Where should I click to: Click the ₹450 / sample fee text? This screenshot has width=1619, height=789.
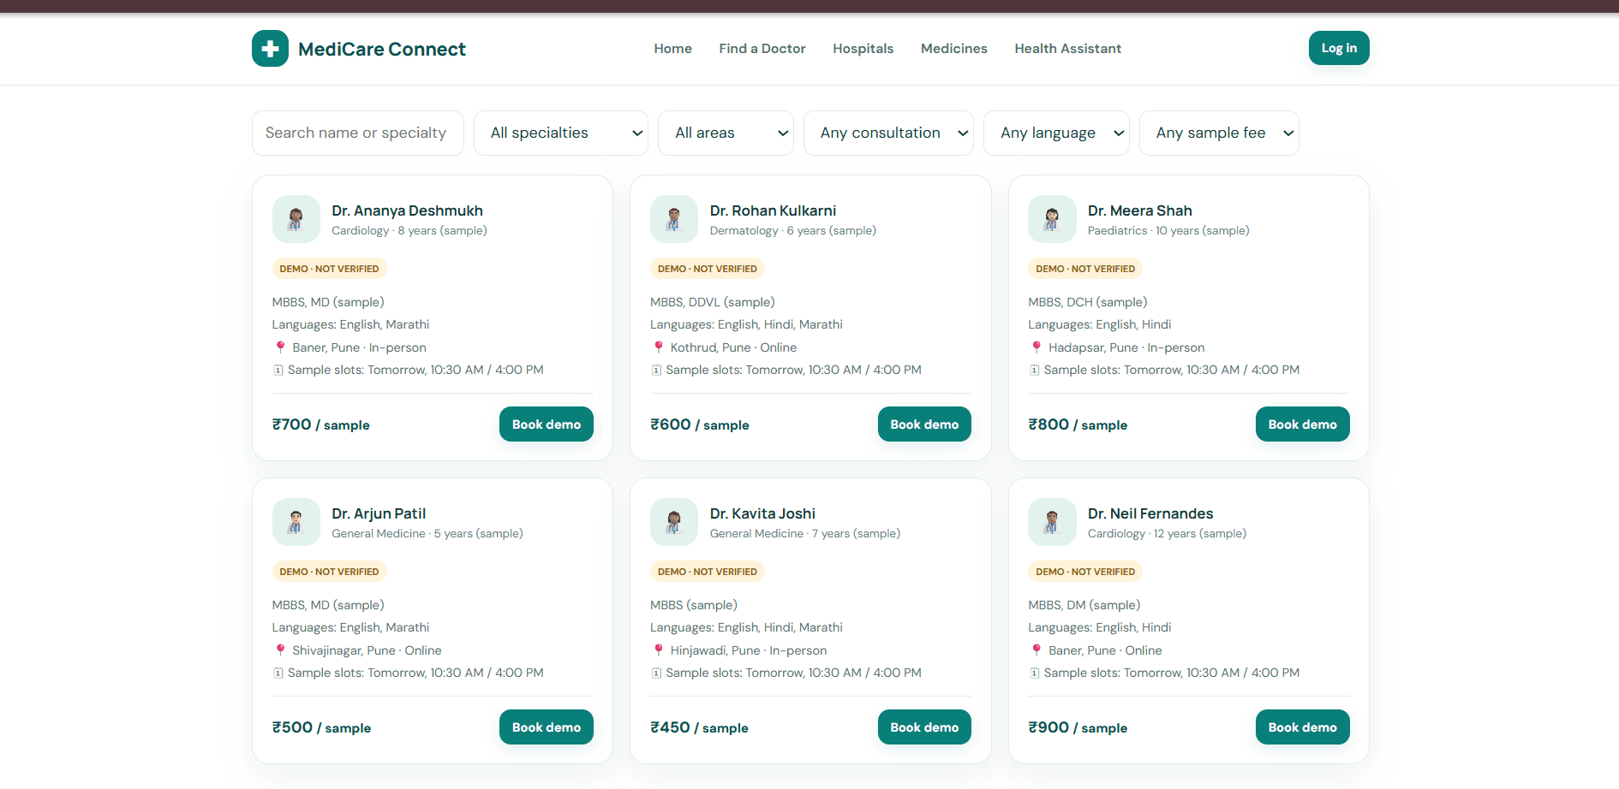699,727
